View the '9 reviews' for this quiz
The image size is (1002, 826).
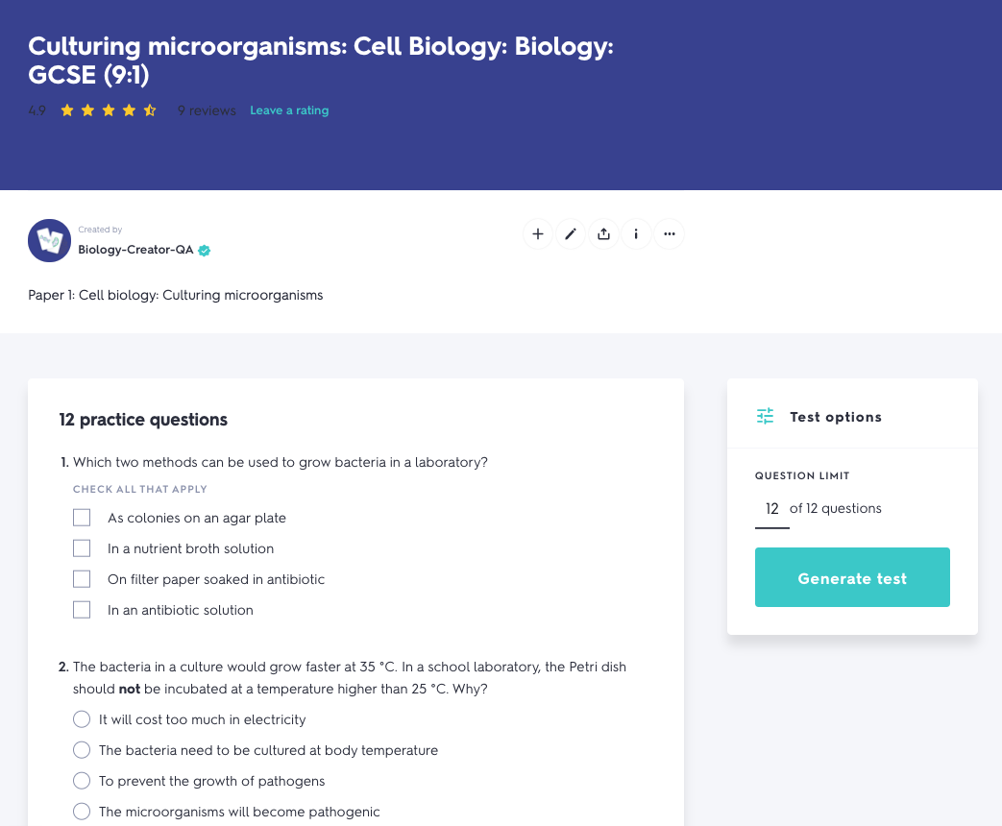click(206, 109)
